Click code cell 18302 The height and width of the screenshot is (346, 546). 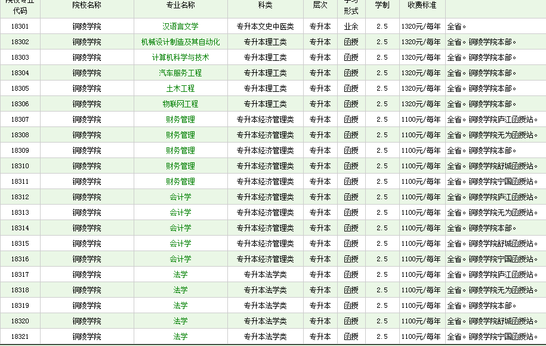pyautogui.click(x=20, y=42)
